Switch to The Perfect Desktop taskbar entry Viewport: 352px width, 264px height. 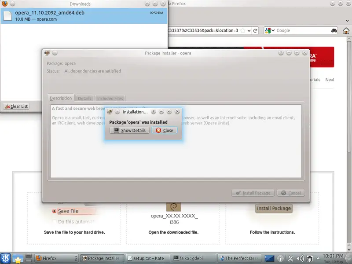coord(239,258)
